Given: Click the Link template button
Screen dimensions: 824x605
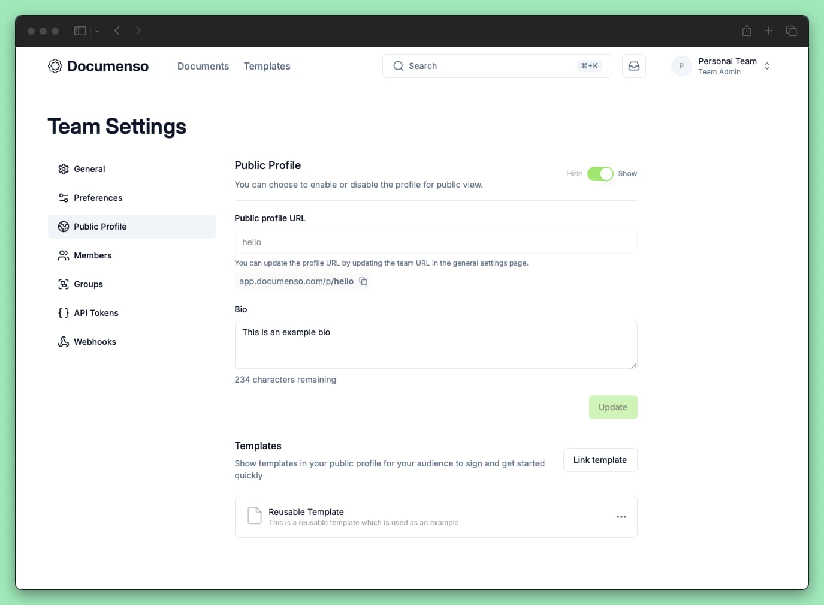Looking at the screenshot, I should tap(600, 459).
